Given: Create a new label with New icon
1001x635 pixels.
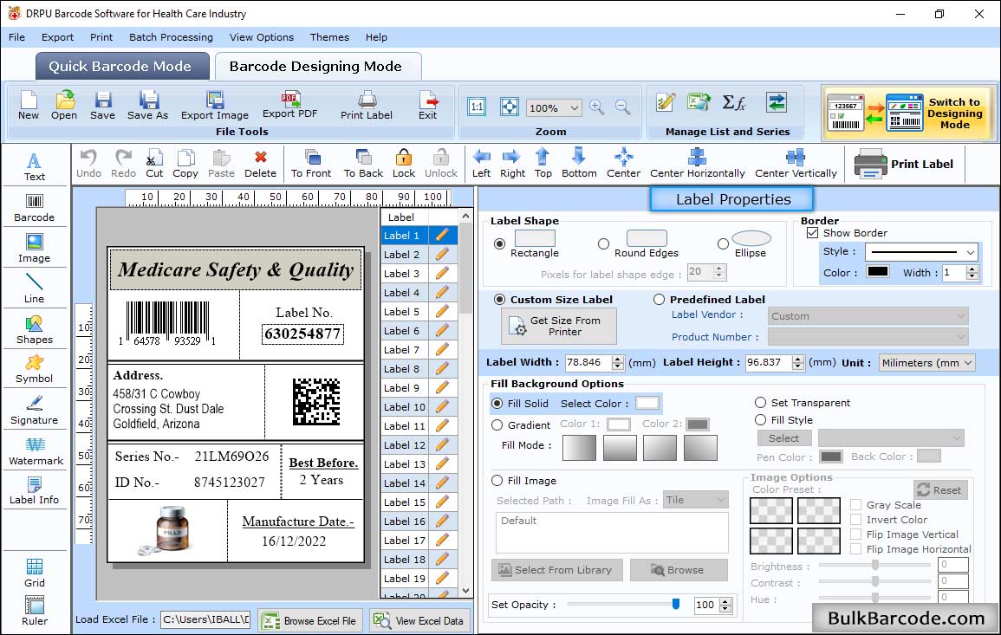Looking at the screenshot, I should pos(28,106).
